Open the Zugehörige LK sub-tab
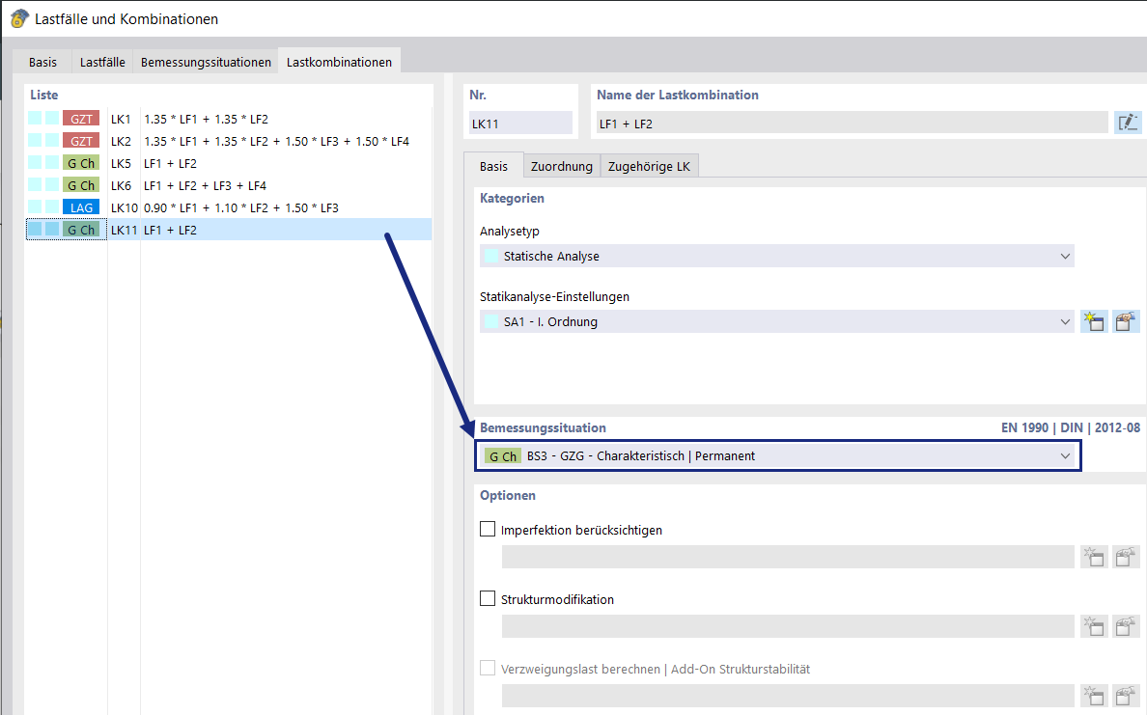 649,167
